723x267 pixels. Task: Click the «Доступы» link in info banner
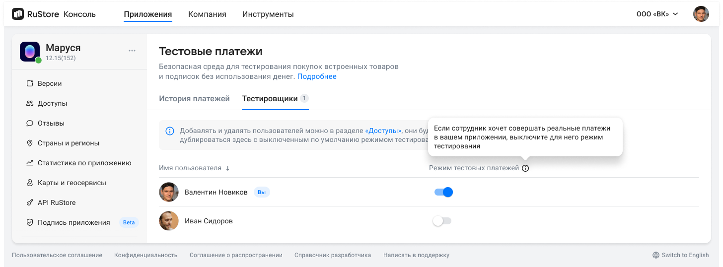tap(383, 131)
